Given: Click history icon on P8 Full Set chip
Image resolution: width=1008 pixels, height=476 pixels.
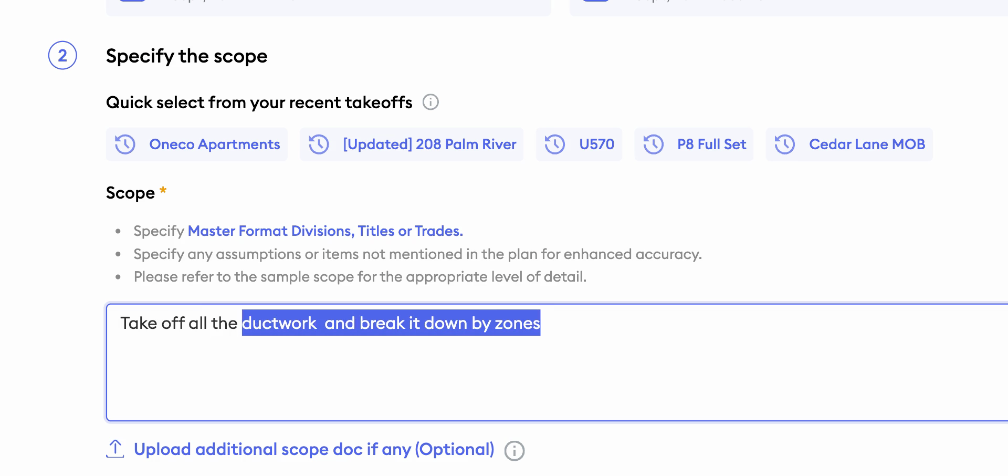Looking at the screenshot, I should point(654,144).
